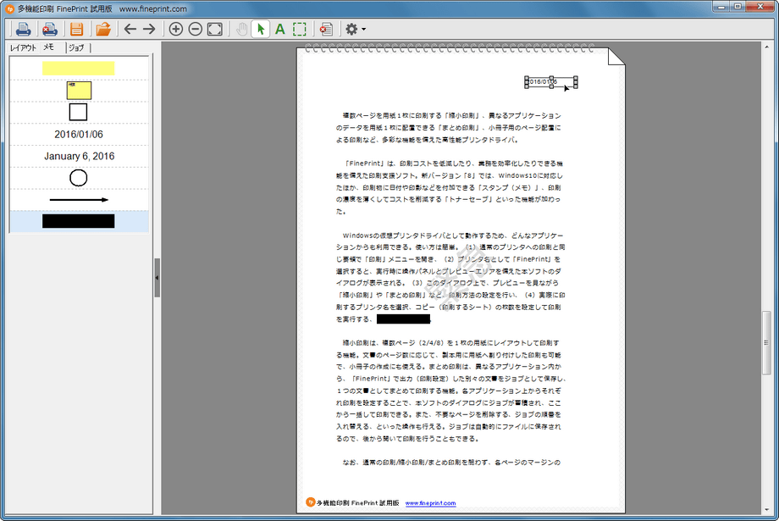Switch to the ジョブ tab
The height and width of the screenshot is (521, 779).
pos(76,47)
